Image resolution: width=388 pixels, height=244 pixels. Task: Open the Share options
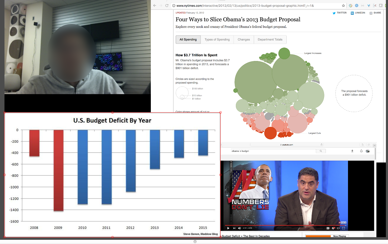pos(375,13)
